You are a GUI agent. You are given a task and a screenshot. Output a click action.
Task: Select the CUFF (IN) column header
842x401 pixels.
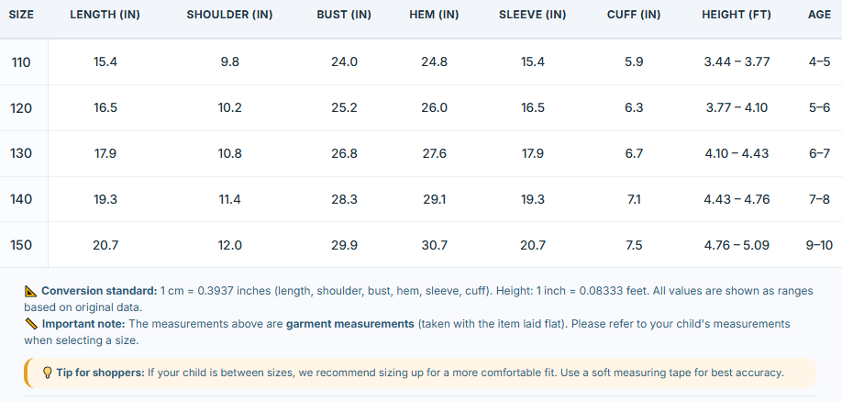[x=634, y=15]
